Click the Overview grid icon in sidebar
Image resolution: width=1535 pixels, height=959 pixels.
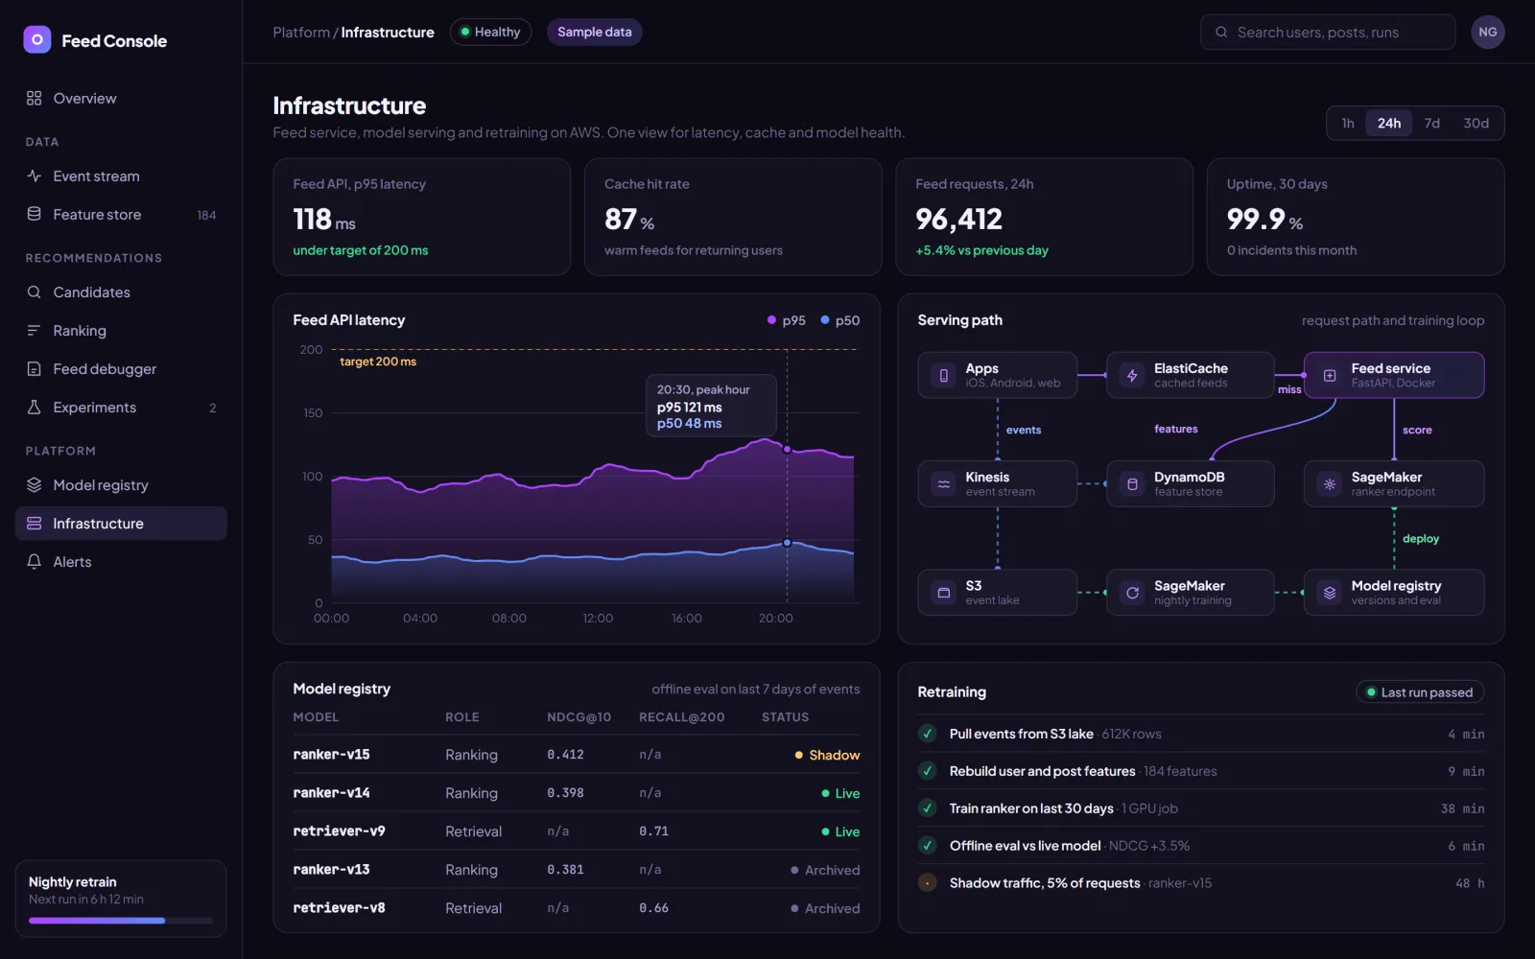[x=35, y=98]
